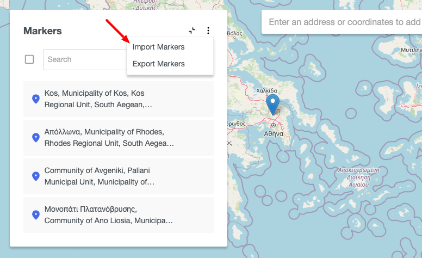This screenshot has width=422, height=258.
Task: Click the Αποκεντρωμένη Διοίκηση Αιγαίου map label
Action: point(359,177)
